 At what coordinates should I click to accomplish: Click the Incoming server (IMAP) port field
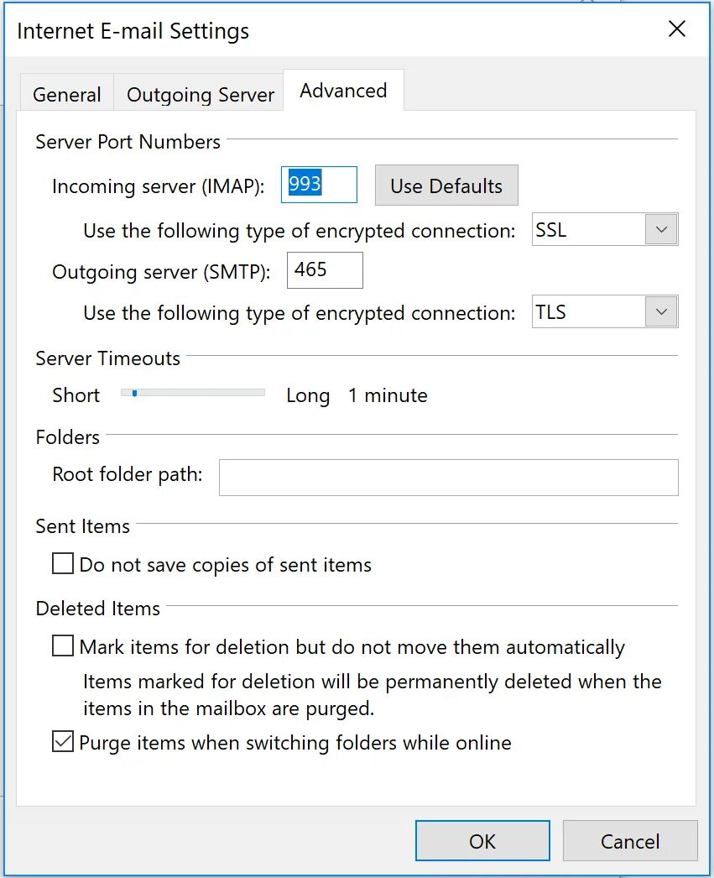point(319,185)
